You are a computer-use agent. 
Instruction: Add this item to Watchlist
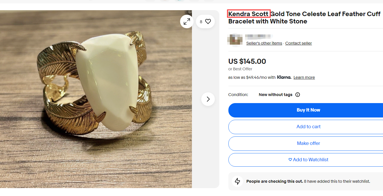pyautogui.click(x=308, y=160)
